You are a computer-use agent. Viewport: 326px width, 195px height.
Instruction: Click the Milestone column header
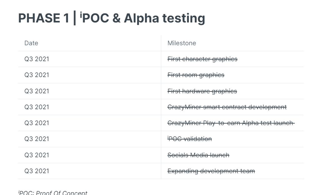pos(182,43)
